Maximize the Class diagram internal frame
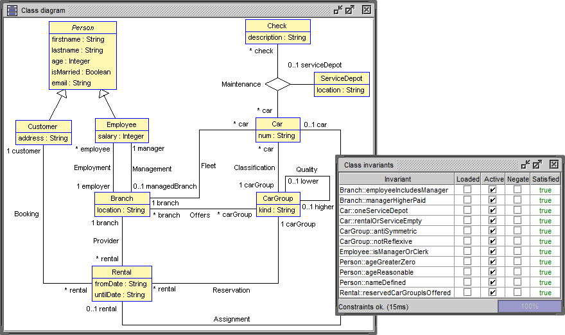565x335 pixels. [350, 10]
